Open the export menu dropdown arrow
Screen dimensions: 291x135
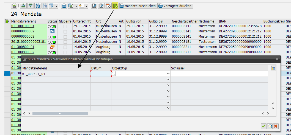[x=76, y=6]
